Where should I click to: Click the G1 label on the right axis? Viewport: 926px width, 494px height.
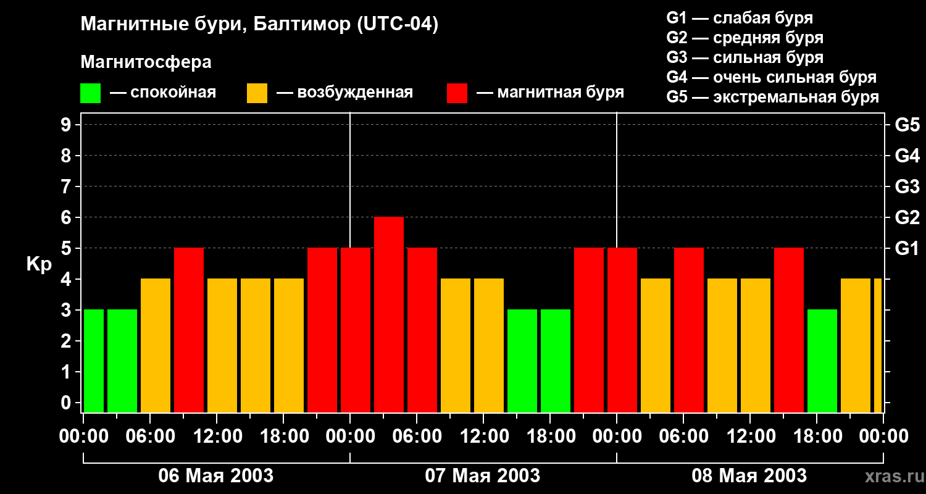tap(907, 248)
